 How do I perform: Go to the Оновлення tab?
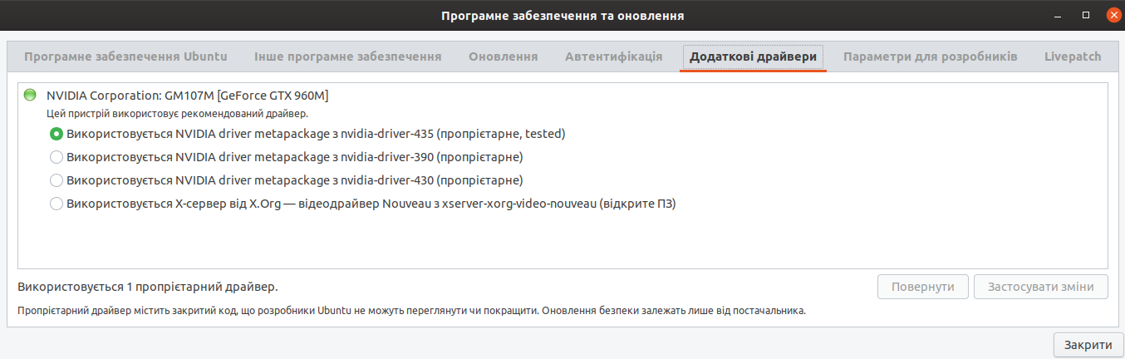[x=503, y=57]
